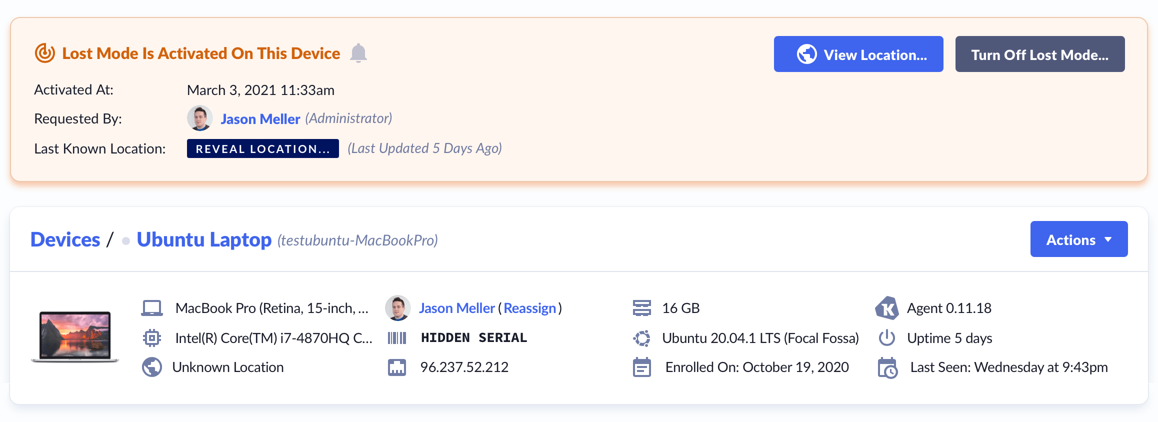The image size is (1158, 422).
Task: Click the uptime power icon
Action: pos(887,338)
